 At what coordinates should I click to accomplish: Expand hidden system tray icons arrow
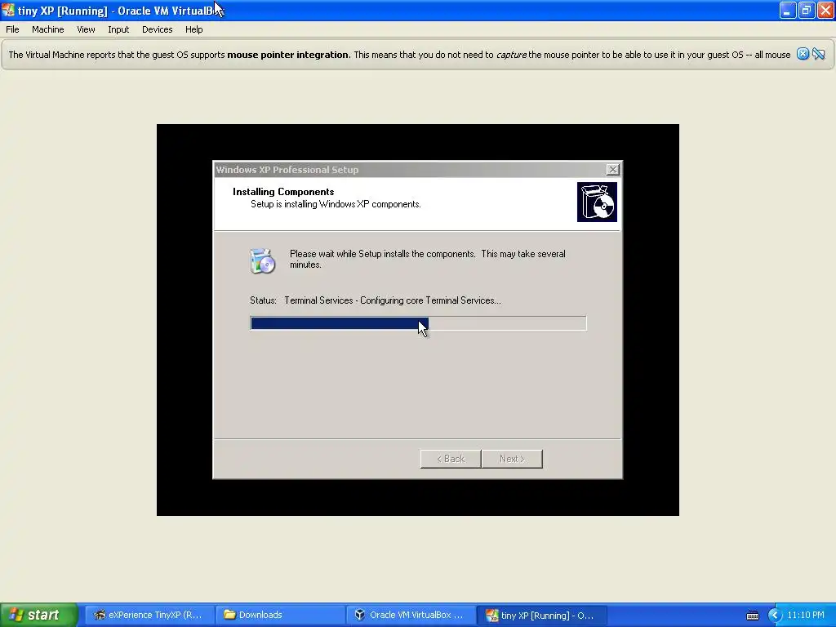[x=774, y=616]
